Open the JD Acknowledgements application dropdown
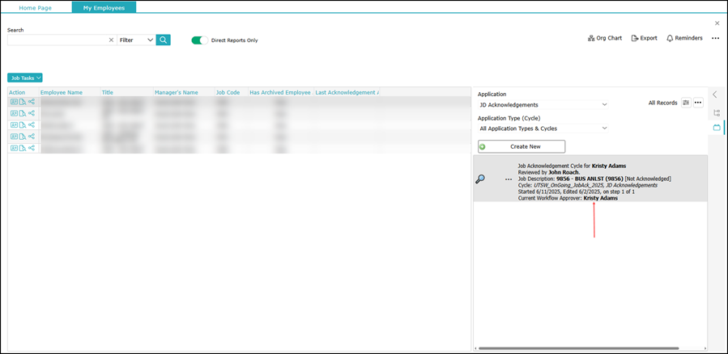728x354 pixels. click(x=542, y=104)
